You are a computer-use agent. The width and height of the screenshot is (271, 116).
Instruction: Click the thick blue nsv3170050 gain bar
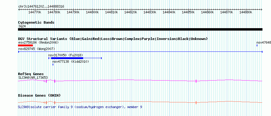pyautogui.click(x=67, y=58)
